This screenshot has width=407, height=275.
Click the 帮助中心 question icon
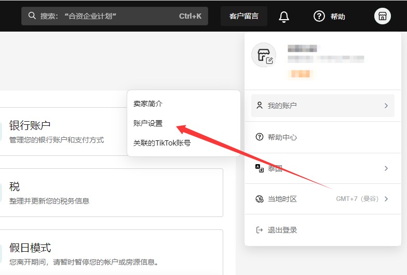260,137
